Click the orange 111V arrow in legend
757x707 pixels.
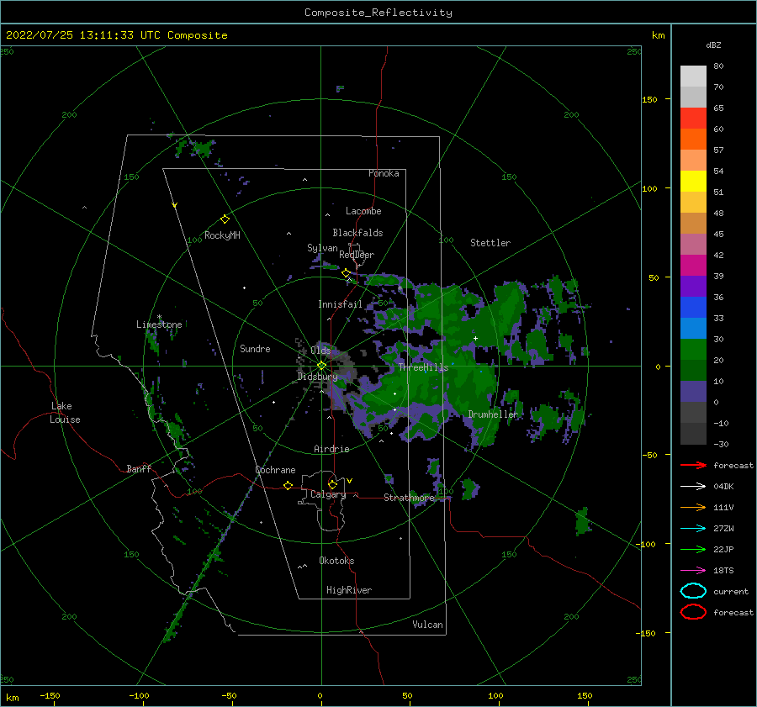click(x=693, y=507)
